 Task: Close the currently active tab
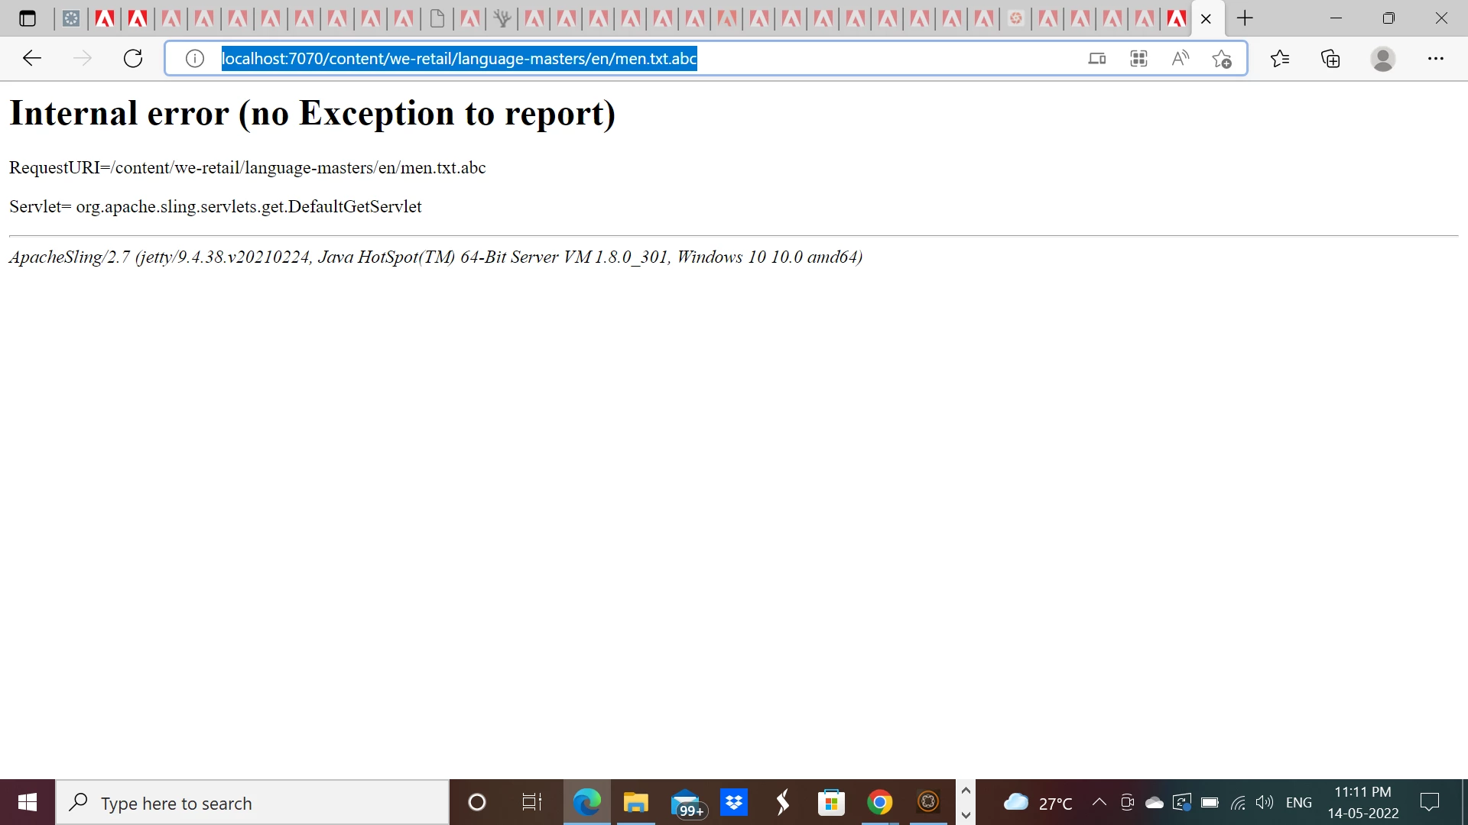[1206, 19]
